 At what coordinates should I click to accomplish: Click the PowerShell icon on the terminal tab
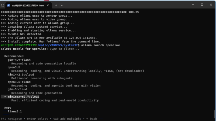(x=9, y=5)
